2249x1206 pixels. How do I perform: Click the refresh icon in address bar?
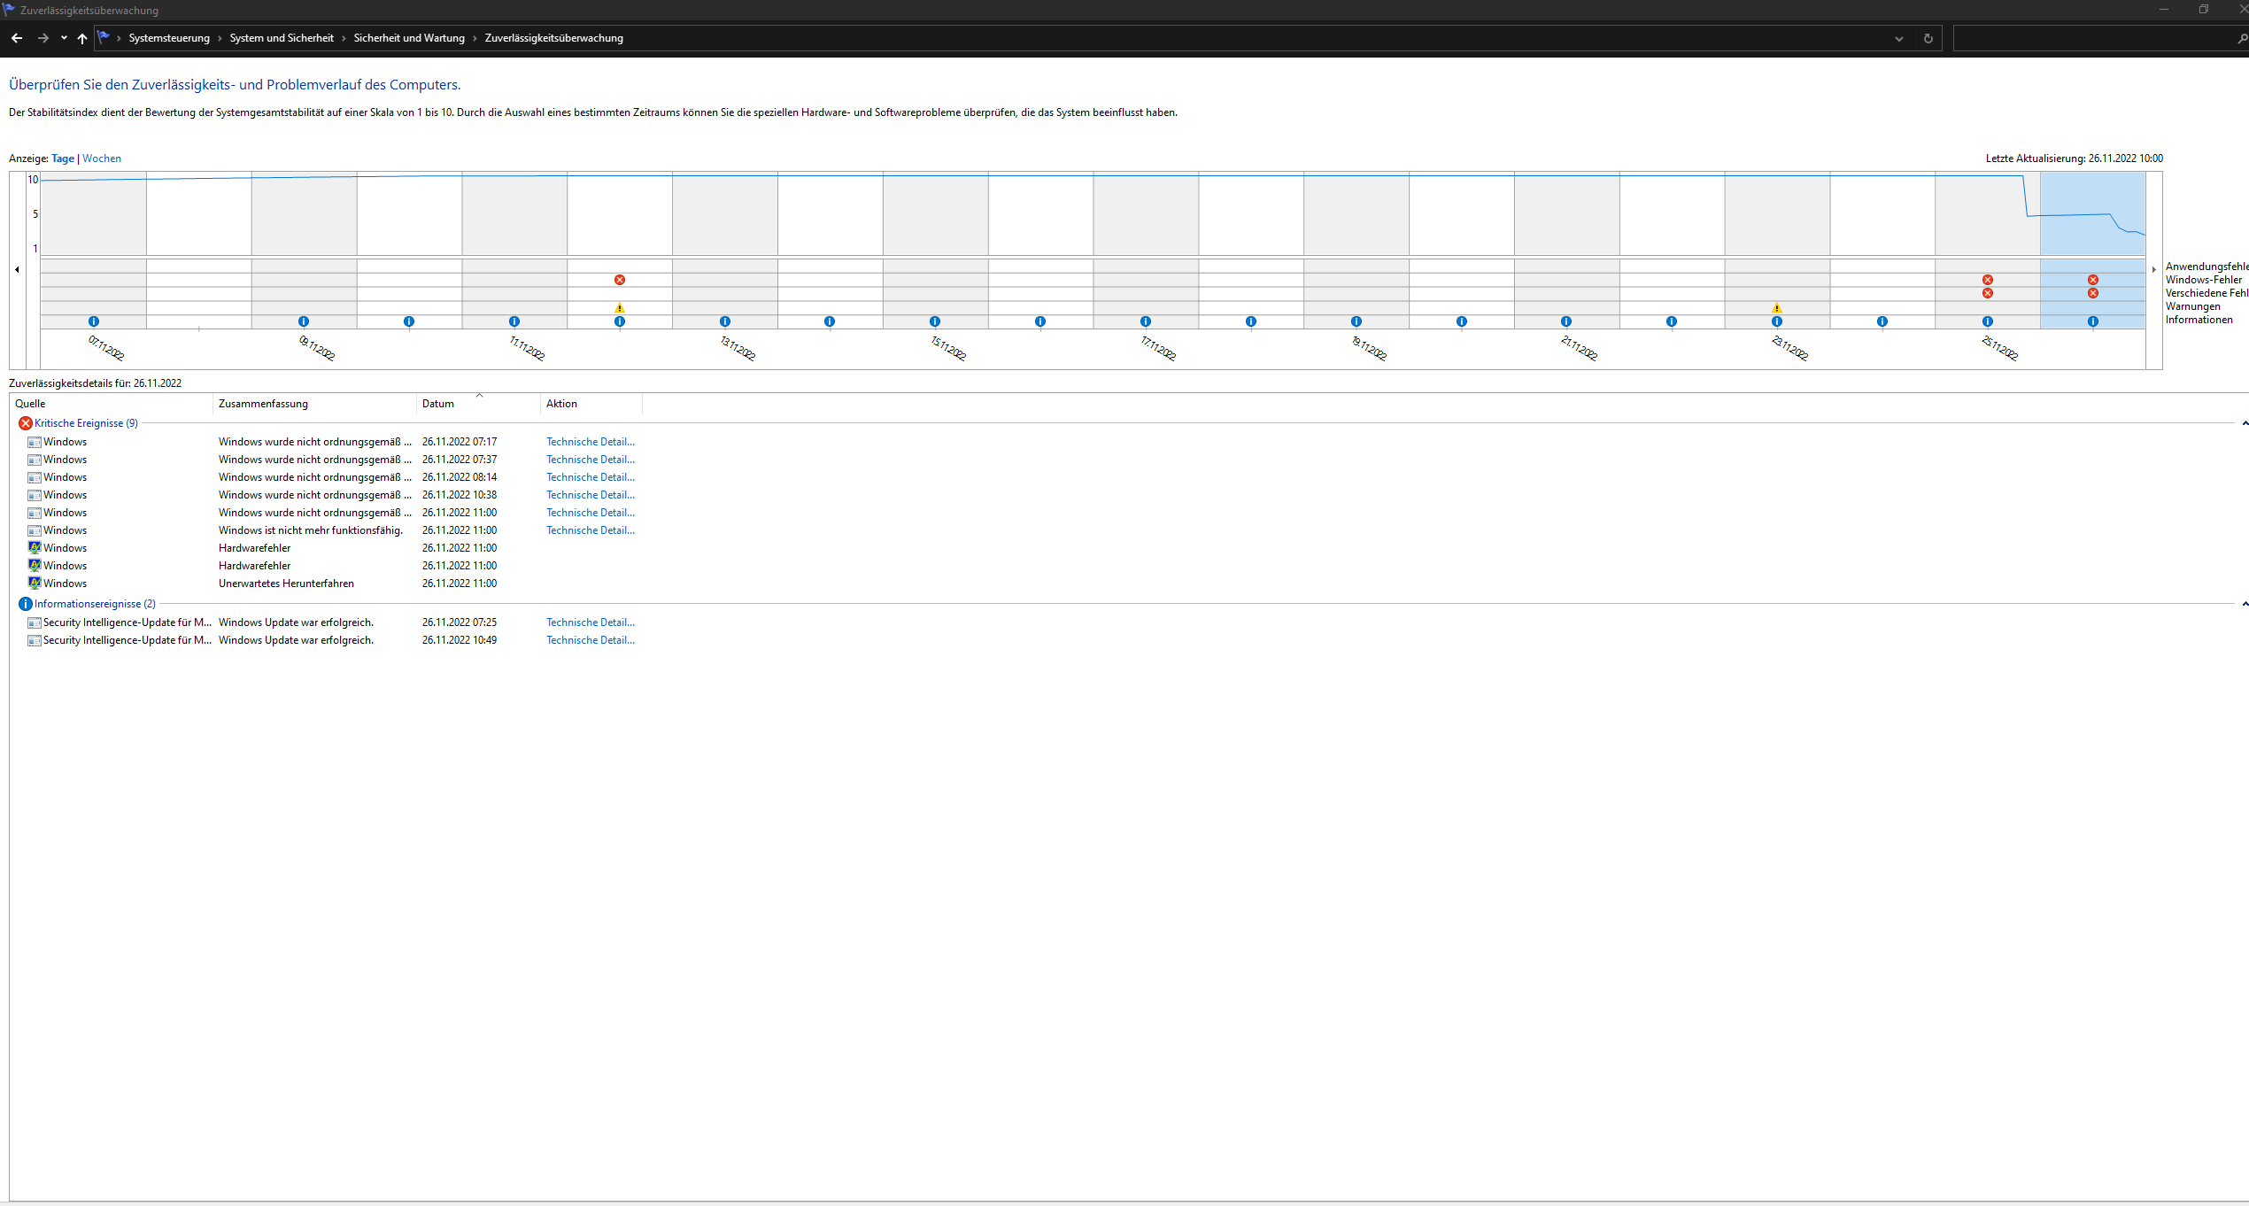(x=1928, y=38)
